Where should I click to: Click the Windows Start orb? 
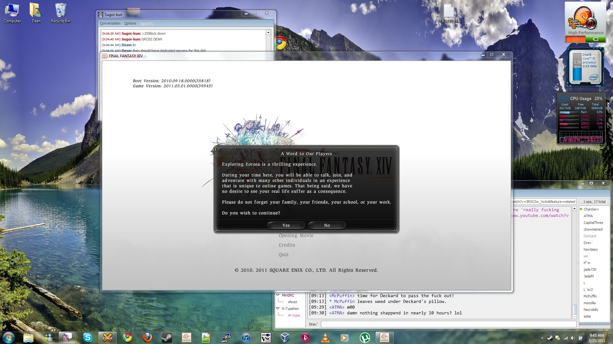[x=8, y=337]
